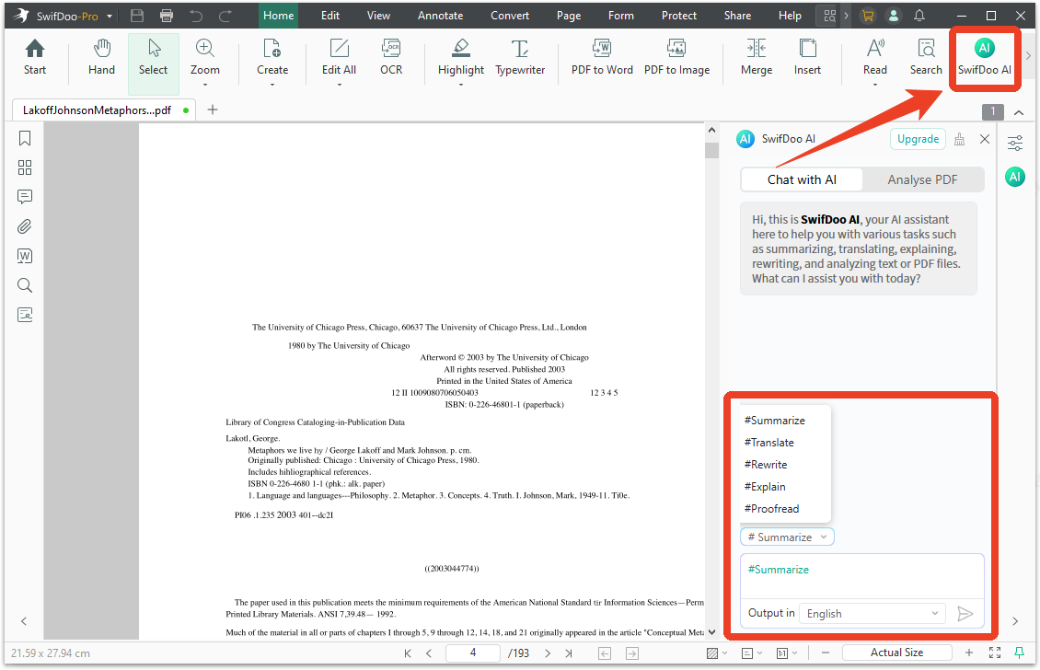Image resolution: width=1040 pixels, height=670 pixels.
Task: Open the sidebar search magnifier
Action: point(25,285)
